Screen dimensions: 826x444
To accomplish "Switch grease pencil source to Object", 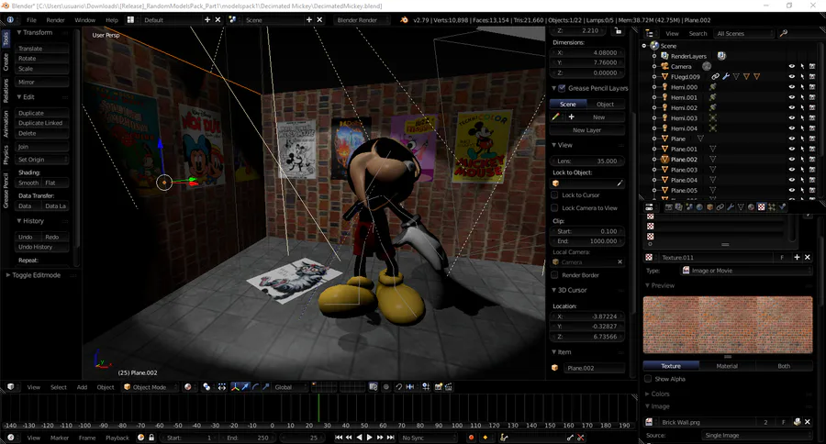I will (x=605, y=104).
